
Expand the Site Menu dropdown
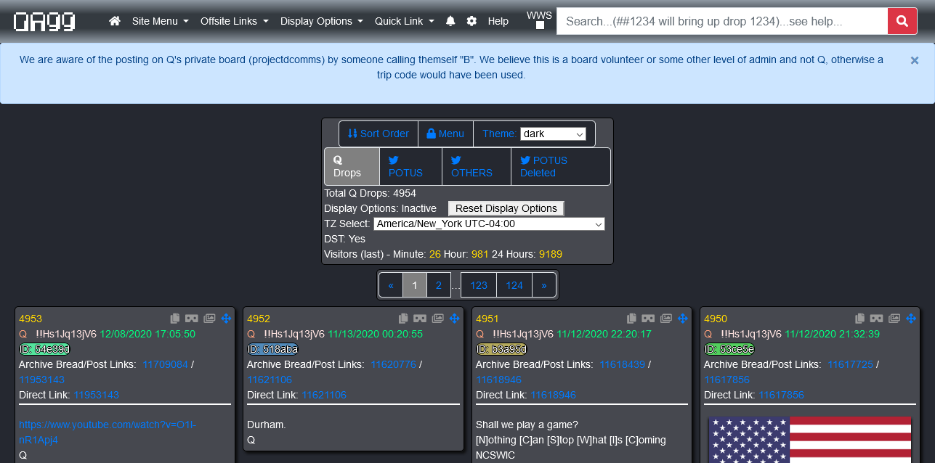(161, 21)
